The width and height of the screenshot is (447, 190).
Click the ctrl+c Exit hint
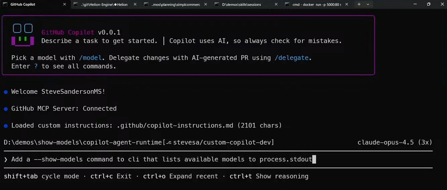(x=111, y=176)
